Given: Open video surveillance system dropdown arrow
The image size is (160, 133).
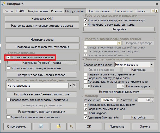Looking at the screenshot, I should pos(70,86).
